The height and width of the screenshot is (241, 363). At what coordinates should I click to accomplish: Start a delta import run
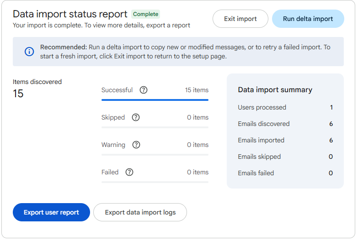tap(308, 19)
